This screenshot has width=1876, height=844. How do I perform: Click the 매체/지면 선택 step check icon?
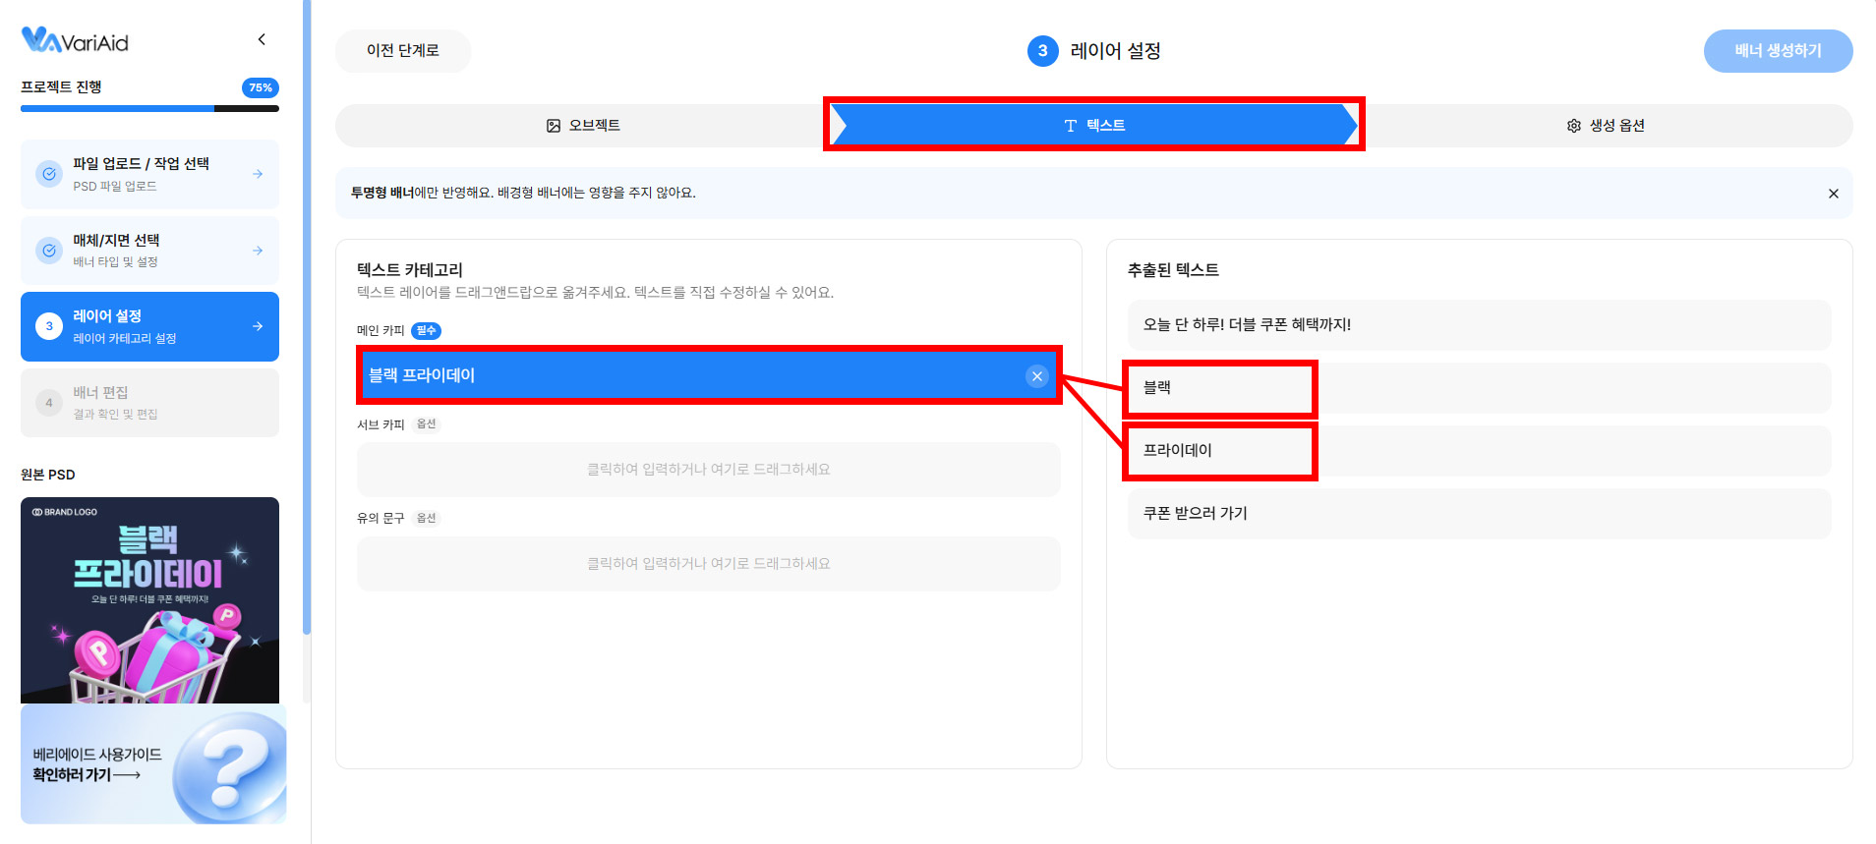(49, 251)
